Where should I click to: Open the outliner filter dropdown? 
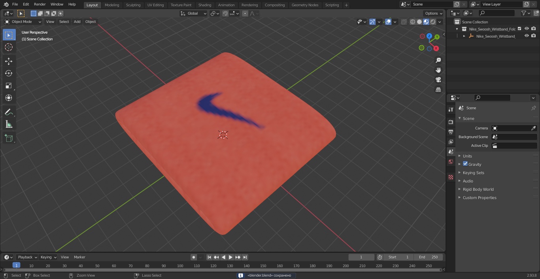click(x=525, y=13)
